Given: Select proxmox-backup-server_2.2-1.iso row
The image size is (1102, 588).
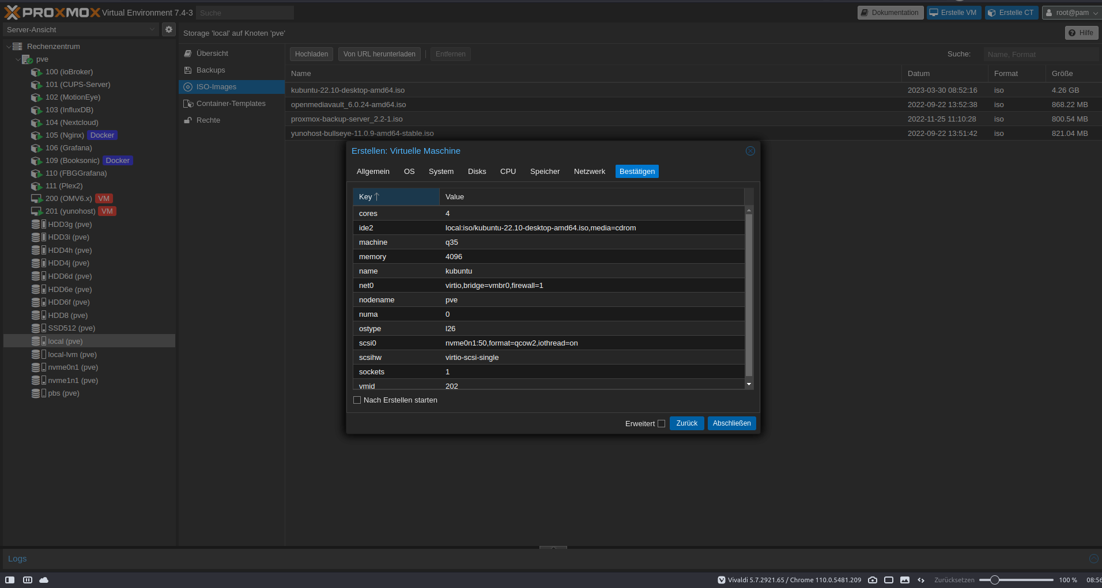Looking at the screenshot, I should pyautogui.click(x=693, y=119).
